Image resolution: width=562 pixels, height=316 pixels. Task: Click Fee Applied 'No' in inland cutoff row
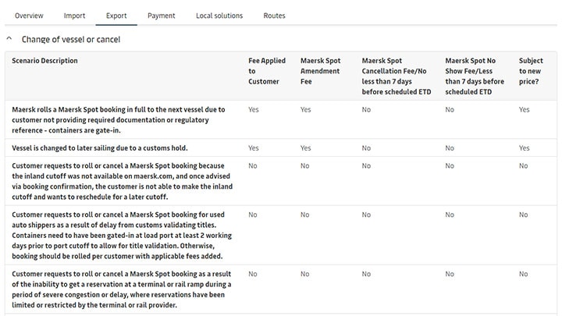pyautogui.click(x=253, y=166)
